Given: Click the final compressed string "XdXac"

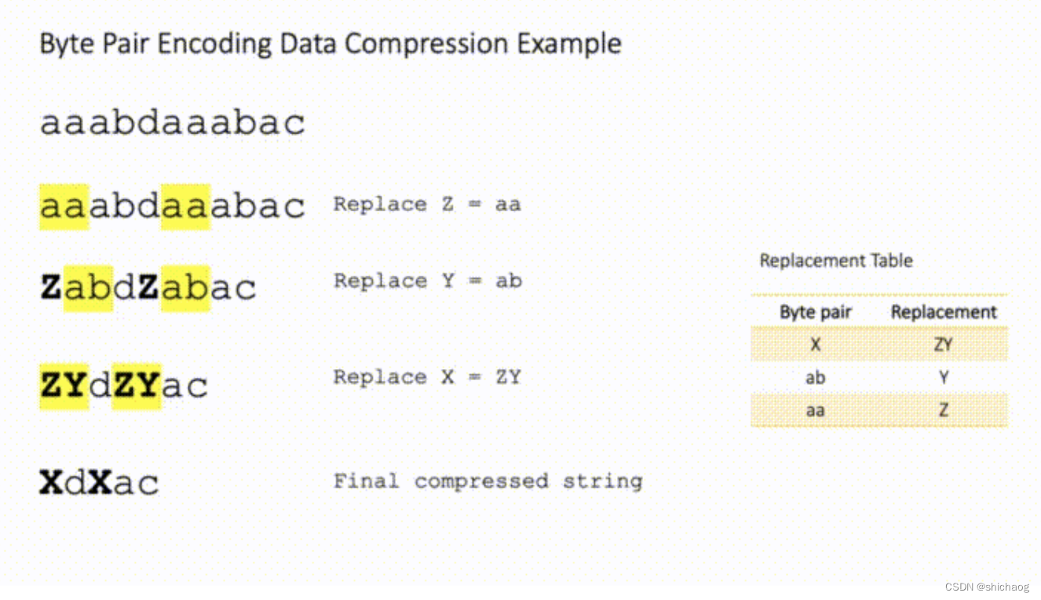Looking at the screenshot, I should point(99,482).
